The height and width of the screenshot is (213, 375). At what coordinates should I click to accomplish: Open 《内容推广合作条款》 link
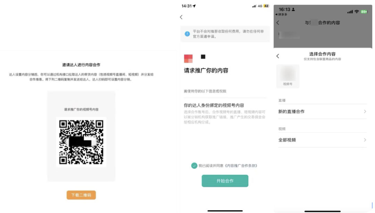pyautogui.click(x=241, y=166)
